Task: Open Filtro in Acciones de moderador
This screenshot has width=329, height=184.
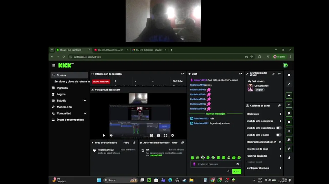Action: pyautogui.click(x=175, y=143)
